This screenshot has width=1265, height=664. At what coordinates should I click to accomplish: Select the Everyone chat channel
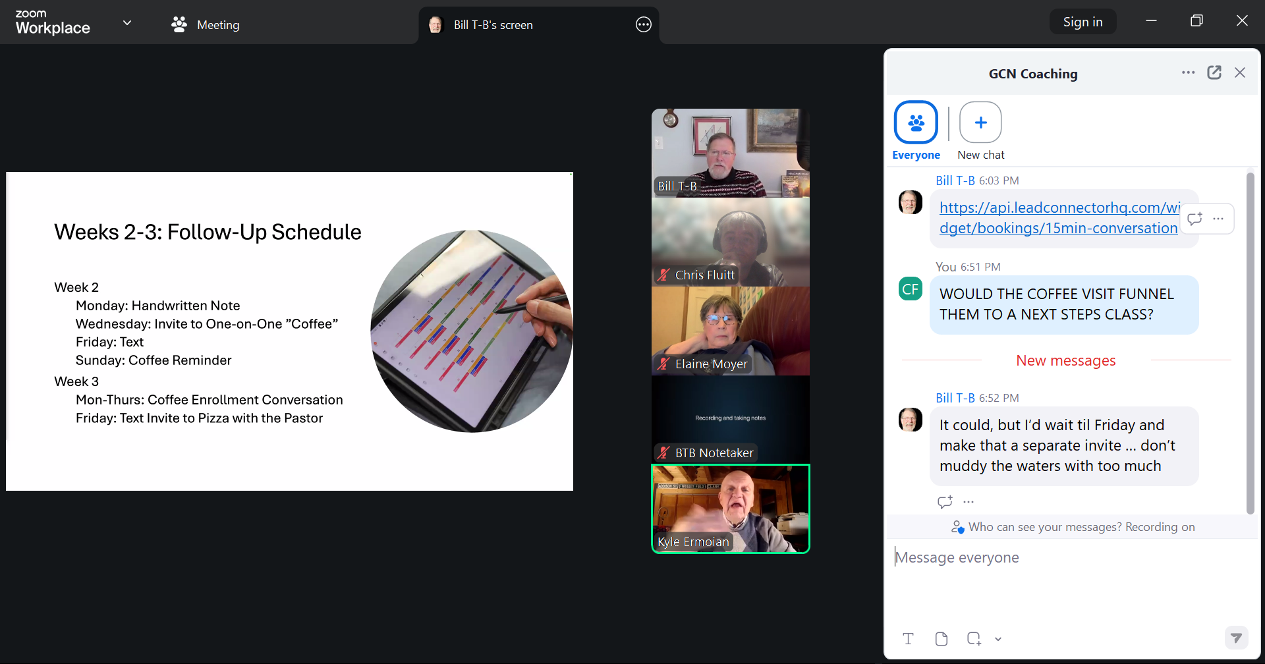(x=916, y=123)
